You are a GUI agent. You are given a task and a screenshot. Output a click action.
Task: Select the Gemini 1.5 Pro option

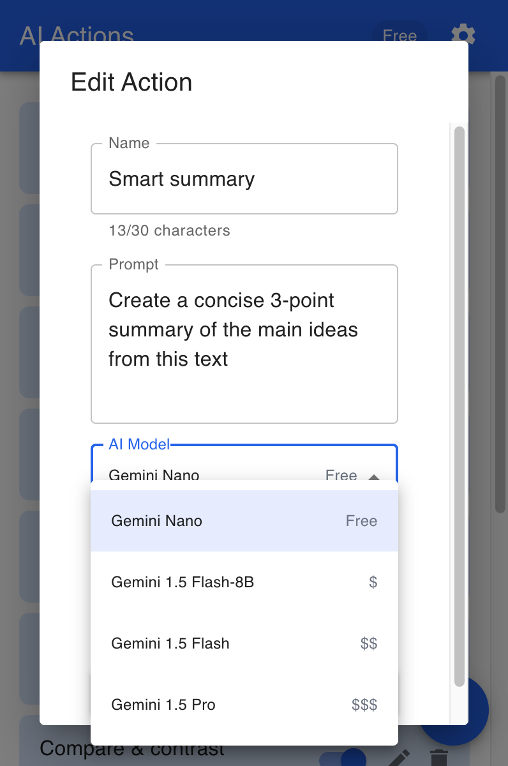pyautogui.click(x=244, y=705)
